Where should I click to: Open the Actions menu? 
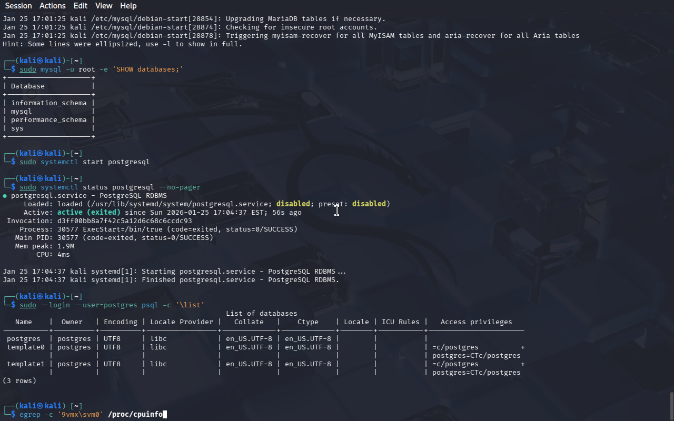(53, 6)
